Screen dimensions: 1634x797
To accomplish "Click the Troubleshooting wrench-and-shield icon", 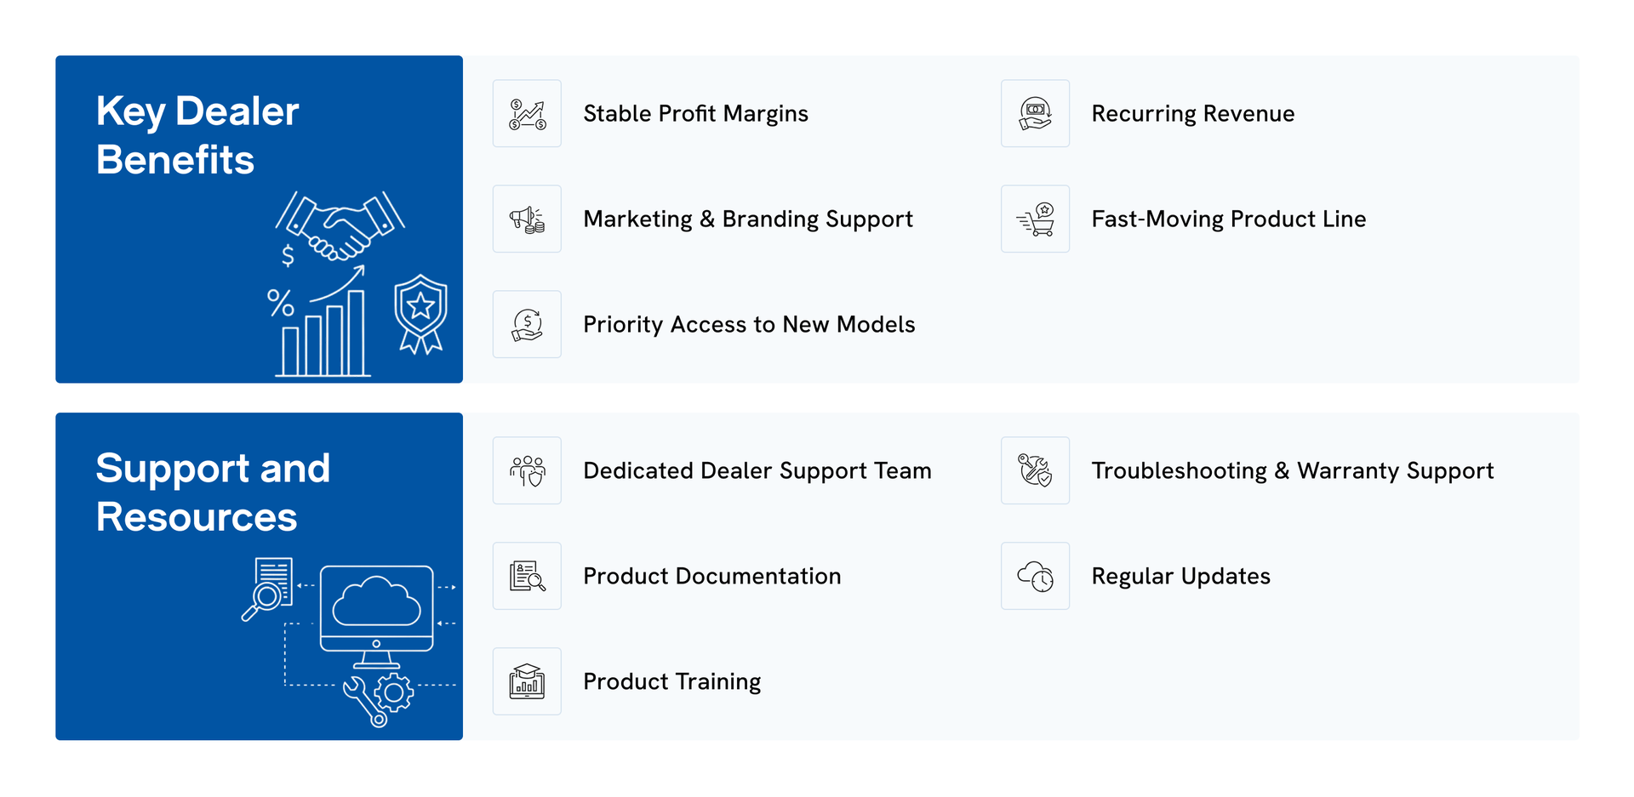I will point(1035,471).
